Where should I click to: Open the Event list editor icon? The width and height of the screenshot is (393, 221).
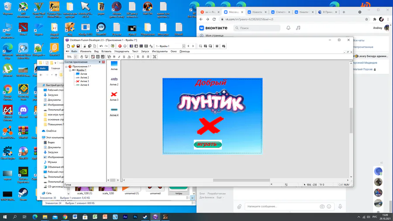tap(146, 46)
